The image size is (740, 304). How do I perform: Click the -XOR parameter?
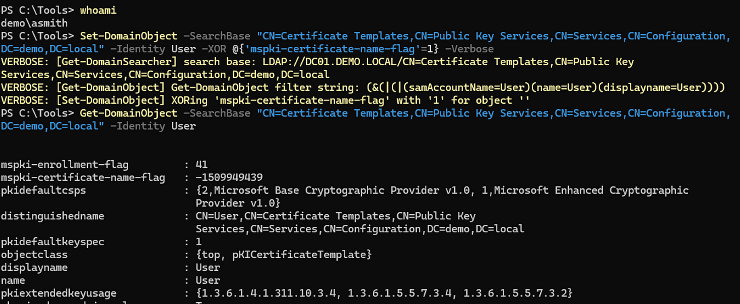tap(214, 49)
